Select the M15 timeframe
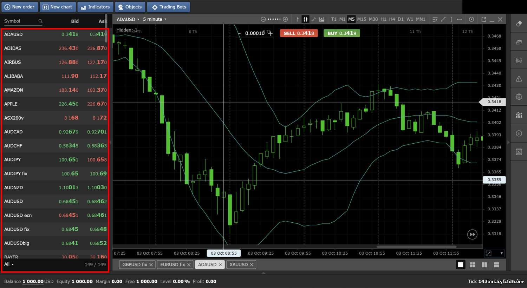This screenshot has width=527, height=288. [x=362, y=19]
